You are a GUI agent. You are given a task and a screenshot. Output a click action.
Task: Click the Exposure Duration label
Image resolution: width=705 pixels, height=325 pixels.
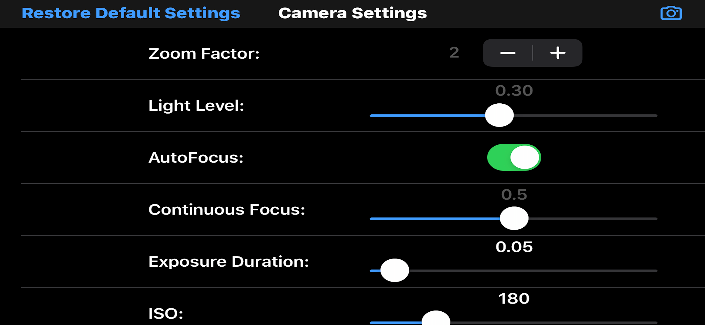tap(228, 262)
